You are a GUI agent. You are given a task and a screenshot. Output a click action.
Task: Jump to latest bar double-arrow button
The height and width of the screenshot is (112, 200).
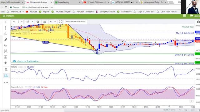coord(191,101)
